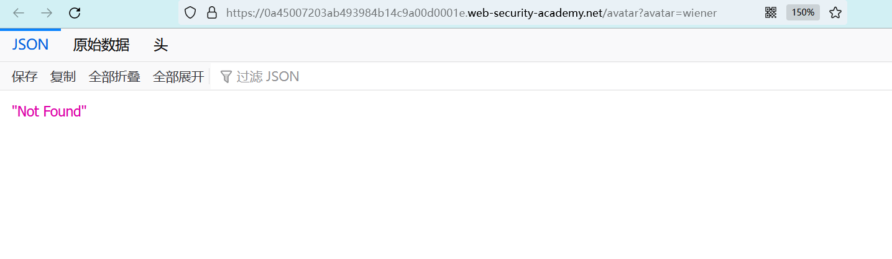892x259 pixels.
Task: Click 复制 to copy the JSON
Action: pyautogui.click(x=63, y=77)
